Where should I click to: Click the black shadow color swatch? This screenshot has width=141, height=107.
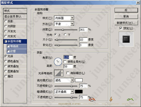[x=79, y=92]
